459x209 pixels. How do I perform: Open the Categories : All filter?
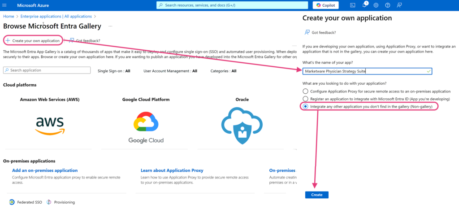pos(223,71)
